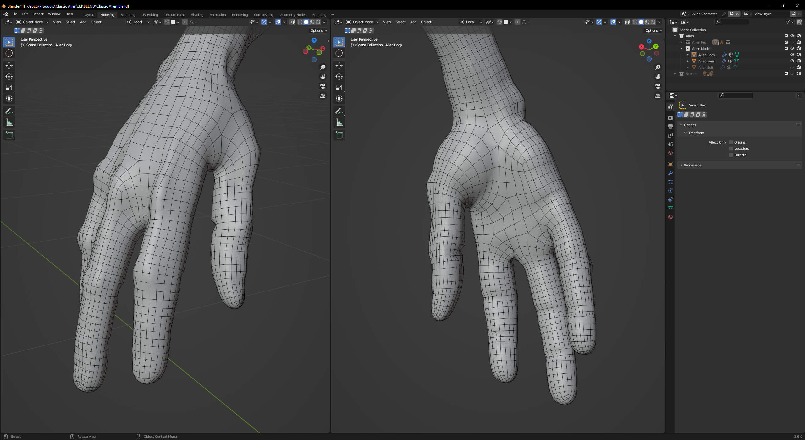Activate Add Cube tool in left viewport
This screenshot has width=805, height=440.
[x=9, y=135]
